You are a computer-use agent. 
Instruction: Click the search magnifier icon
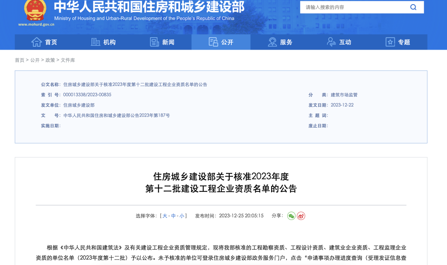point(413,7)
